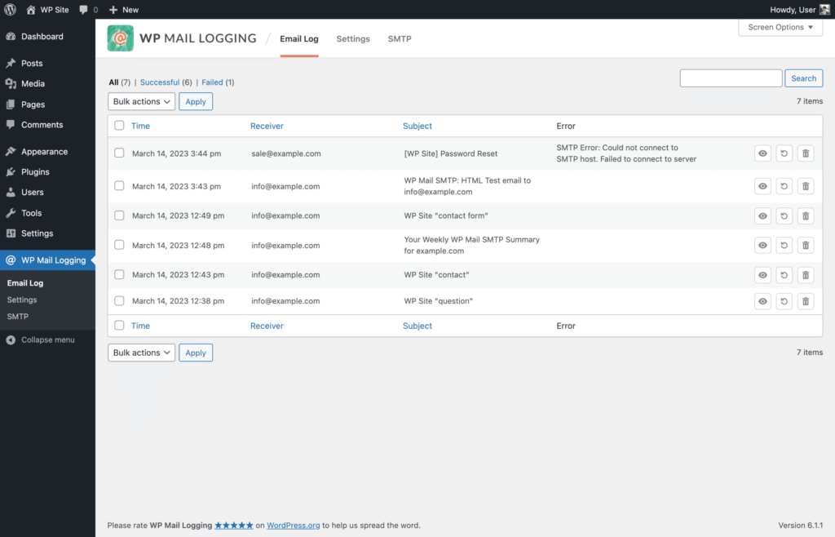Click the Search button
The width and height of the screenshot is (835, 537).
click(x=803, y=78)
